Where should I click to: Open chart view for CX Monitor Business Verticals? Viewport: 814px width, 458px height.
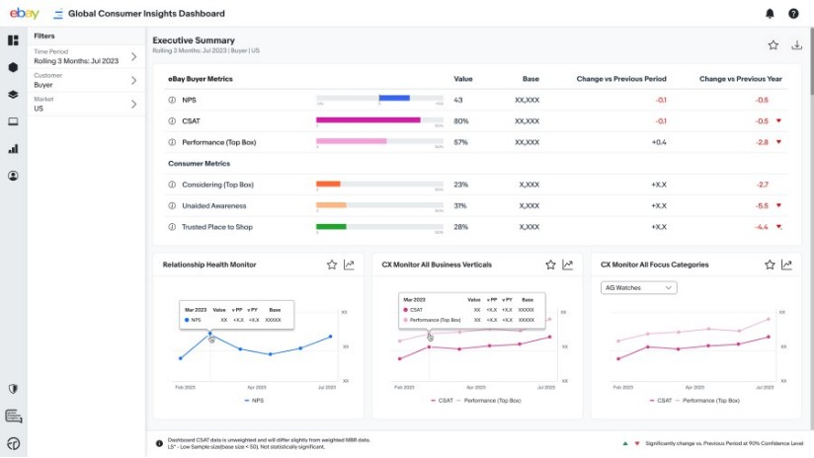(568, 265)
